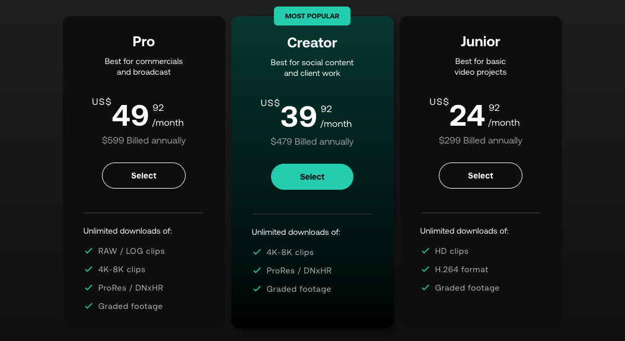Click the Junior plan heading

pos(480,42)
